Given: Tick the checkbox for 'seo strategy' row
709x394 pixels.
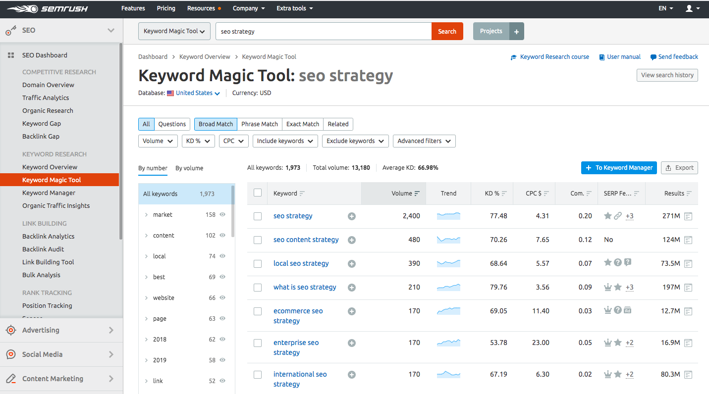Looking at the screenshot, I should [x=258, y=216].
